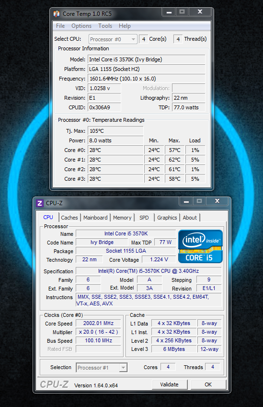Screen dimensions: 263x407
Task: Open the Help menu in Core Temp
Action: [125, 26]
